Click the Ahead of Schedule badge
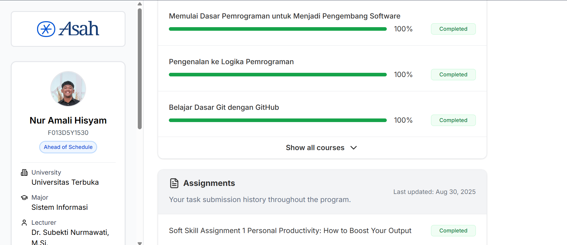The image size is (567, 245). (x=68, y=147)
